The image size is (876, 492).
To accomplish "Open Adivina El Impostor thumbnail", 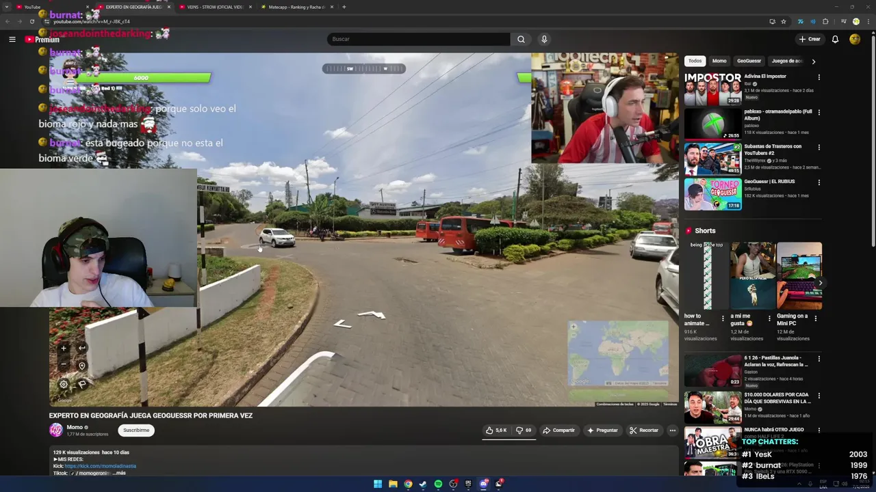I will coord(712,88).
